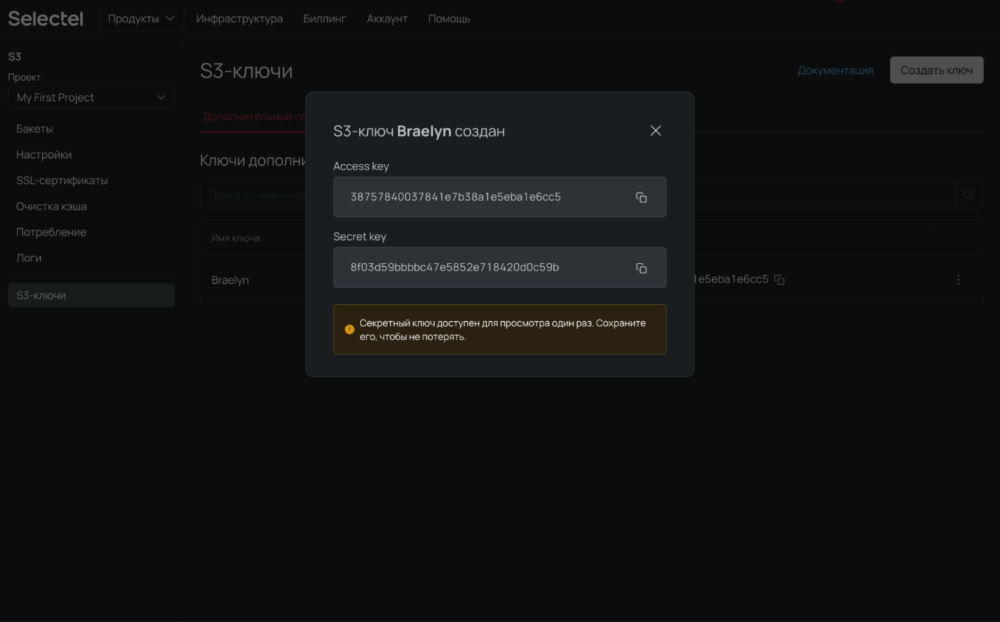Screen dimensions: 1000x622
Task: Open the Документация link
Action: tap(835, 70)
